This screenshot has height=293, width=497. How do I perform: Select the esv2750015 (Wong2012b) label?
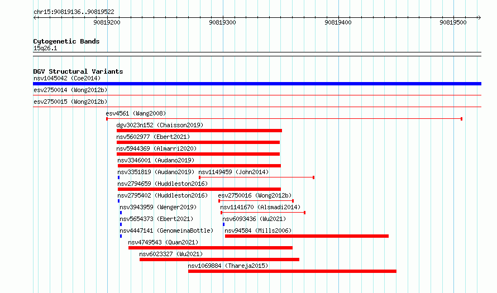click(70, 102)
